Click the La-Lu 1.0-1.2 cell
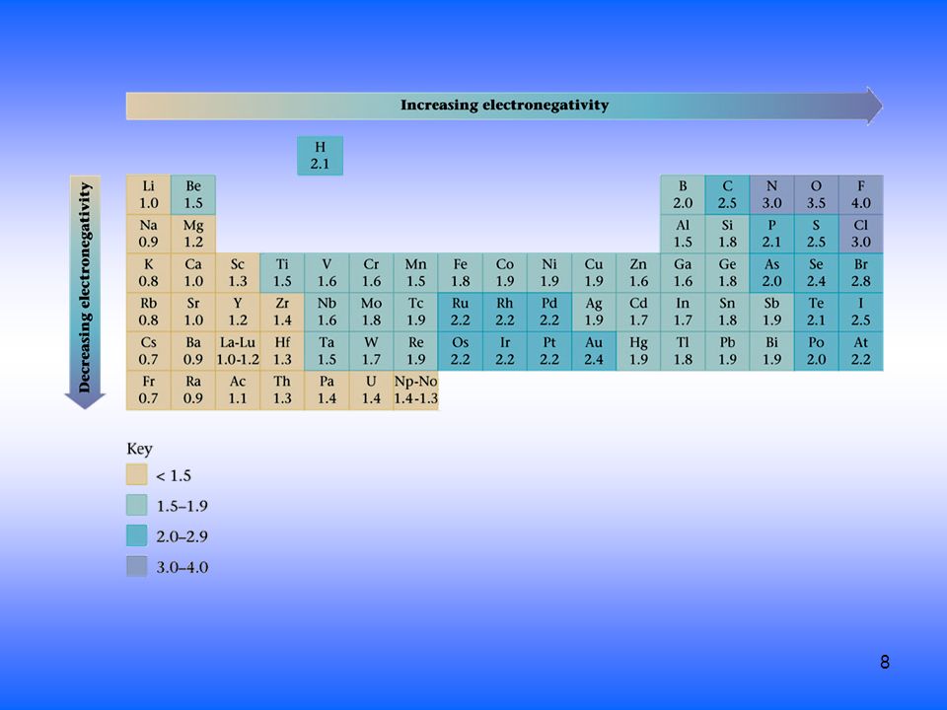This screenshot has width=947, height=710. [238, 351]
